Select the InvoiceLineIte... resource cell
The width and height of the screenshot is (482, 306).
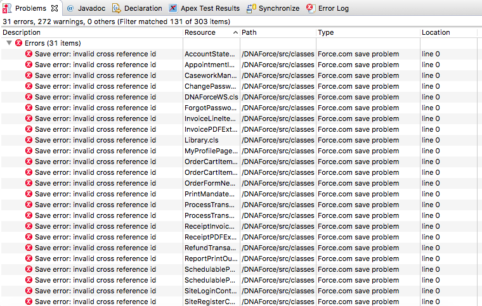pos(211,118)
